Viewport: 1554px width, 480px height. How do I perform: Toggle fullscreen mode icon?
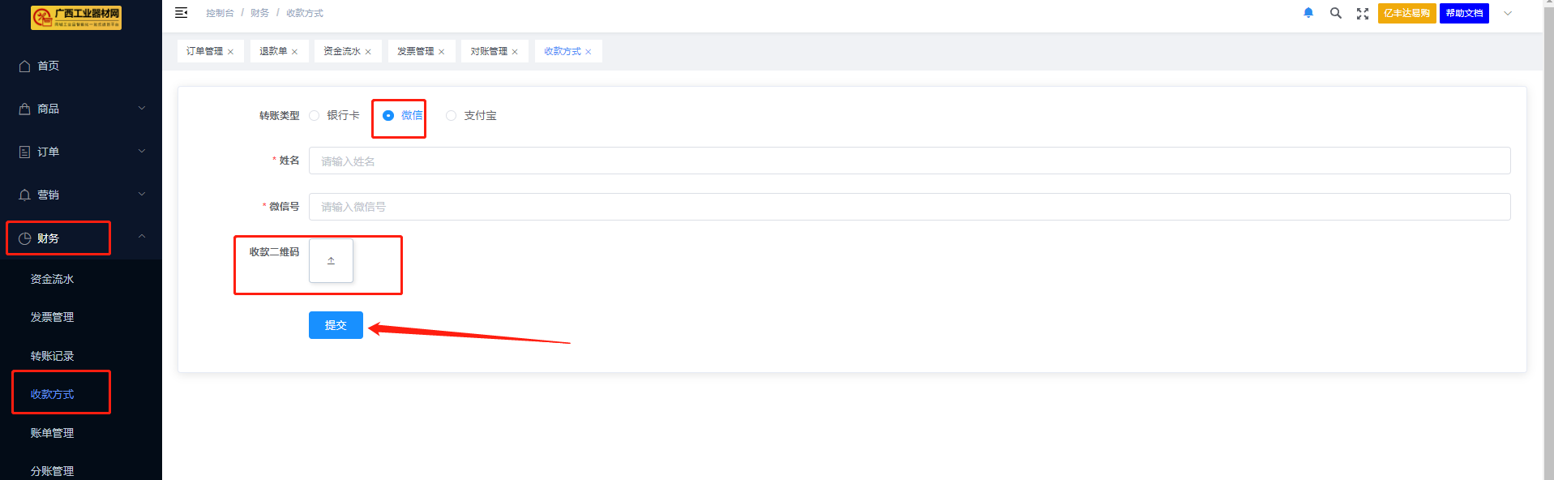click(1363, 14)
